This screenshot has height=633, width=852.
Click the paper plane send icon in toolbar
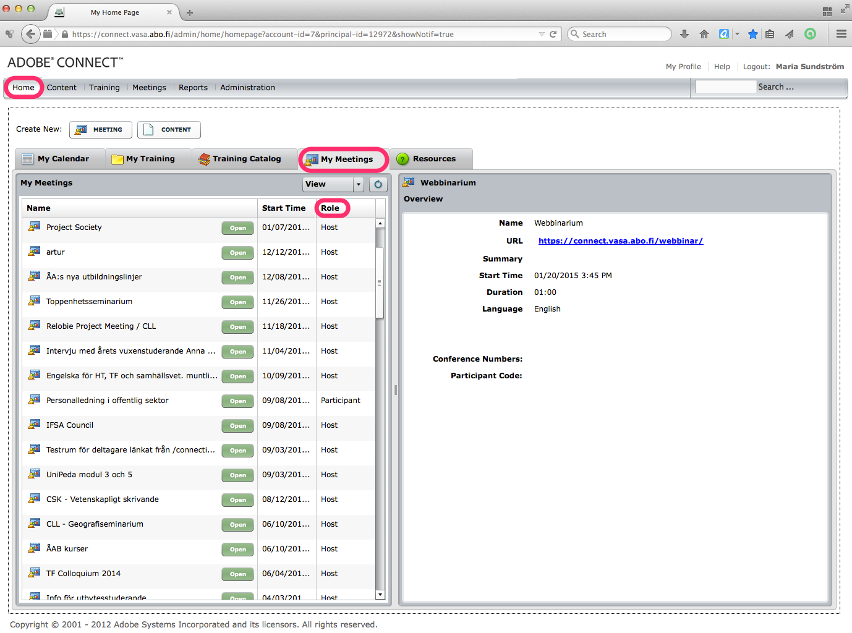[790, 34]
